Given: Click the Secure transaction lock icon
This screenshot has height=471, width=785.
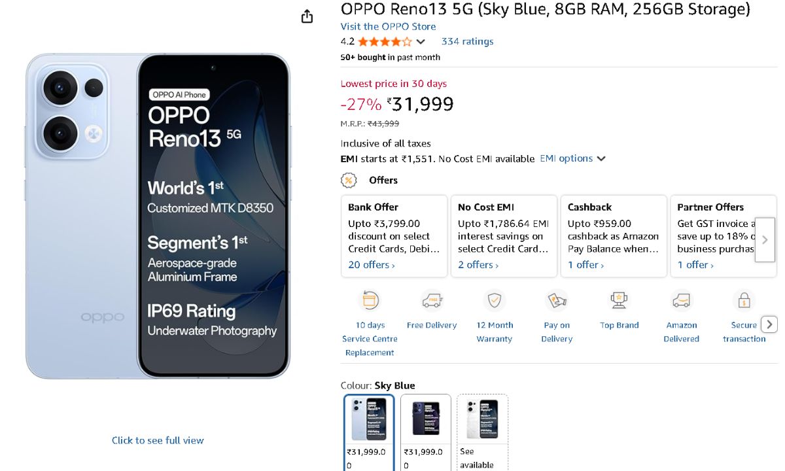Looking at the screenshot, I should pos(744,301).
